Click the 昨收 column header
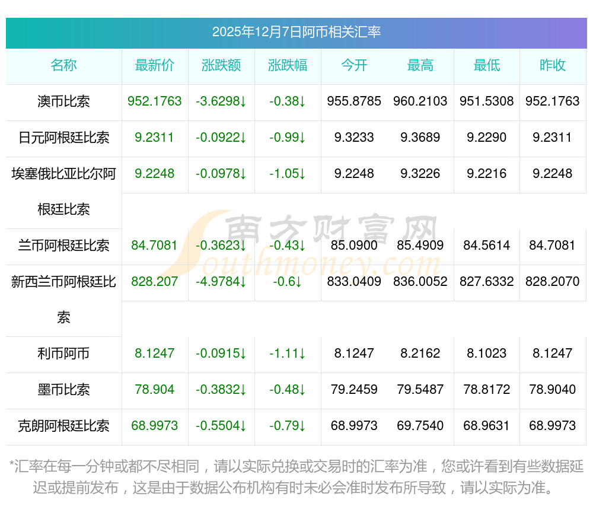The width and height of the screenshot is (593, 506). coord(553,65)
